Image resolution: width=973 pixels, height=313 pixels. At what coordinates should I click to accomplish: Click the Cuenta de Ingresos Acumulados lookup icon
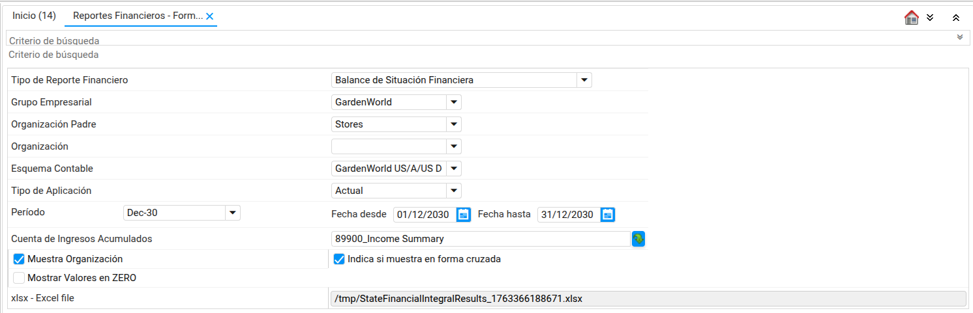coord(638,239)
